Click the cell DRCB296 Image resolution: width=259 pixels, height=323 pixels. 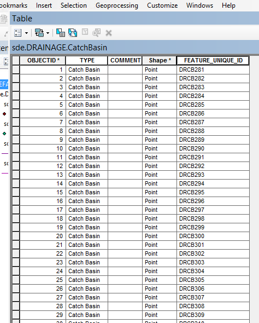point(213,201)
